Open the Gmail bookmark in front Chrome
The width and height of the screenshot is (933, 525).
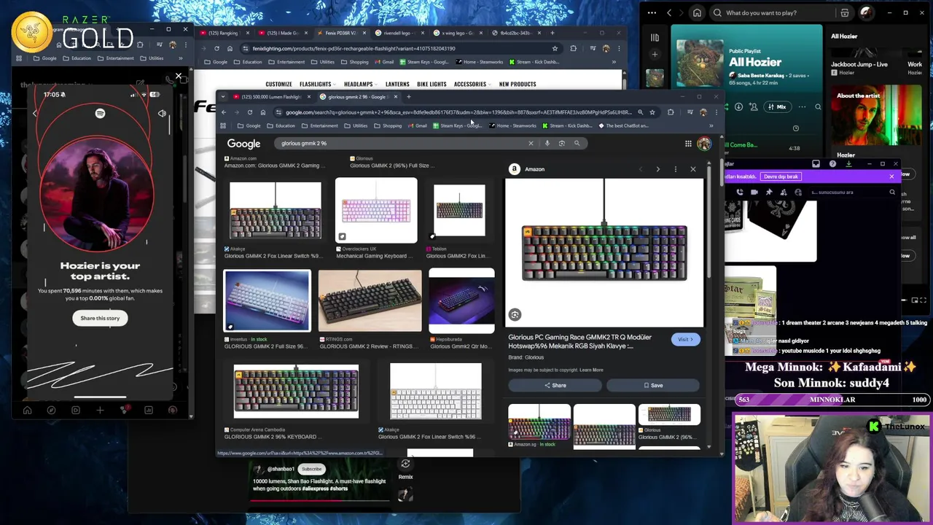(417, 125)
